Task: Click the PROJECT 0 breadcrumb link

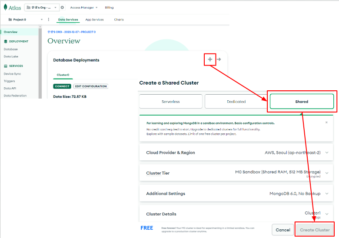Action: (x=88, y=32)
